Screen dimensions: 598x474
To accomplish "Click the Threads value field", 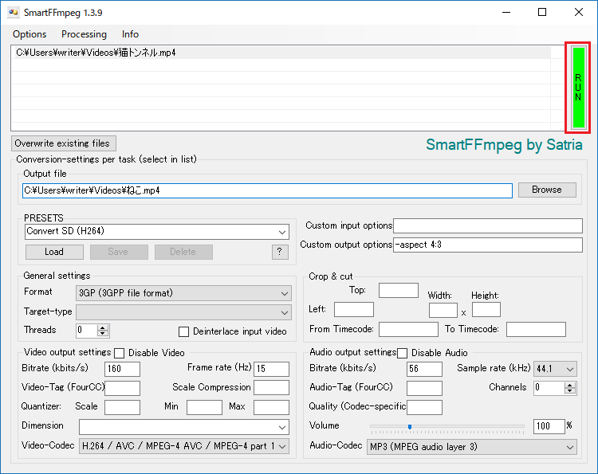I will 87,331.
